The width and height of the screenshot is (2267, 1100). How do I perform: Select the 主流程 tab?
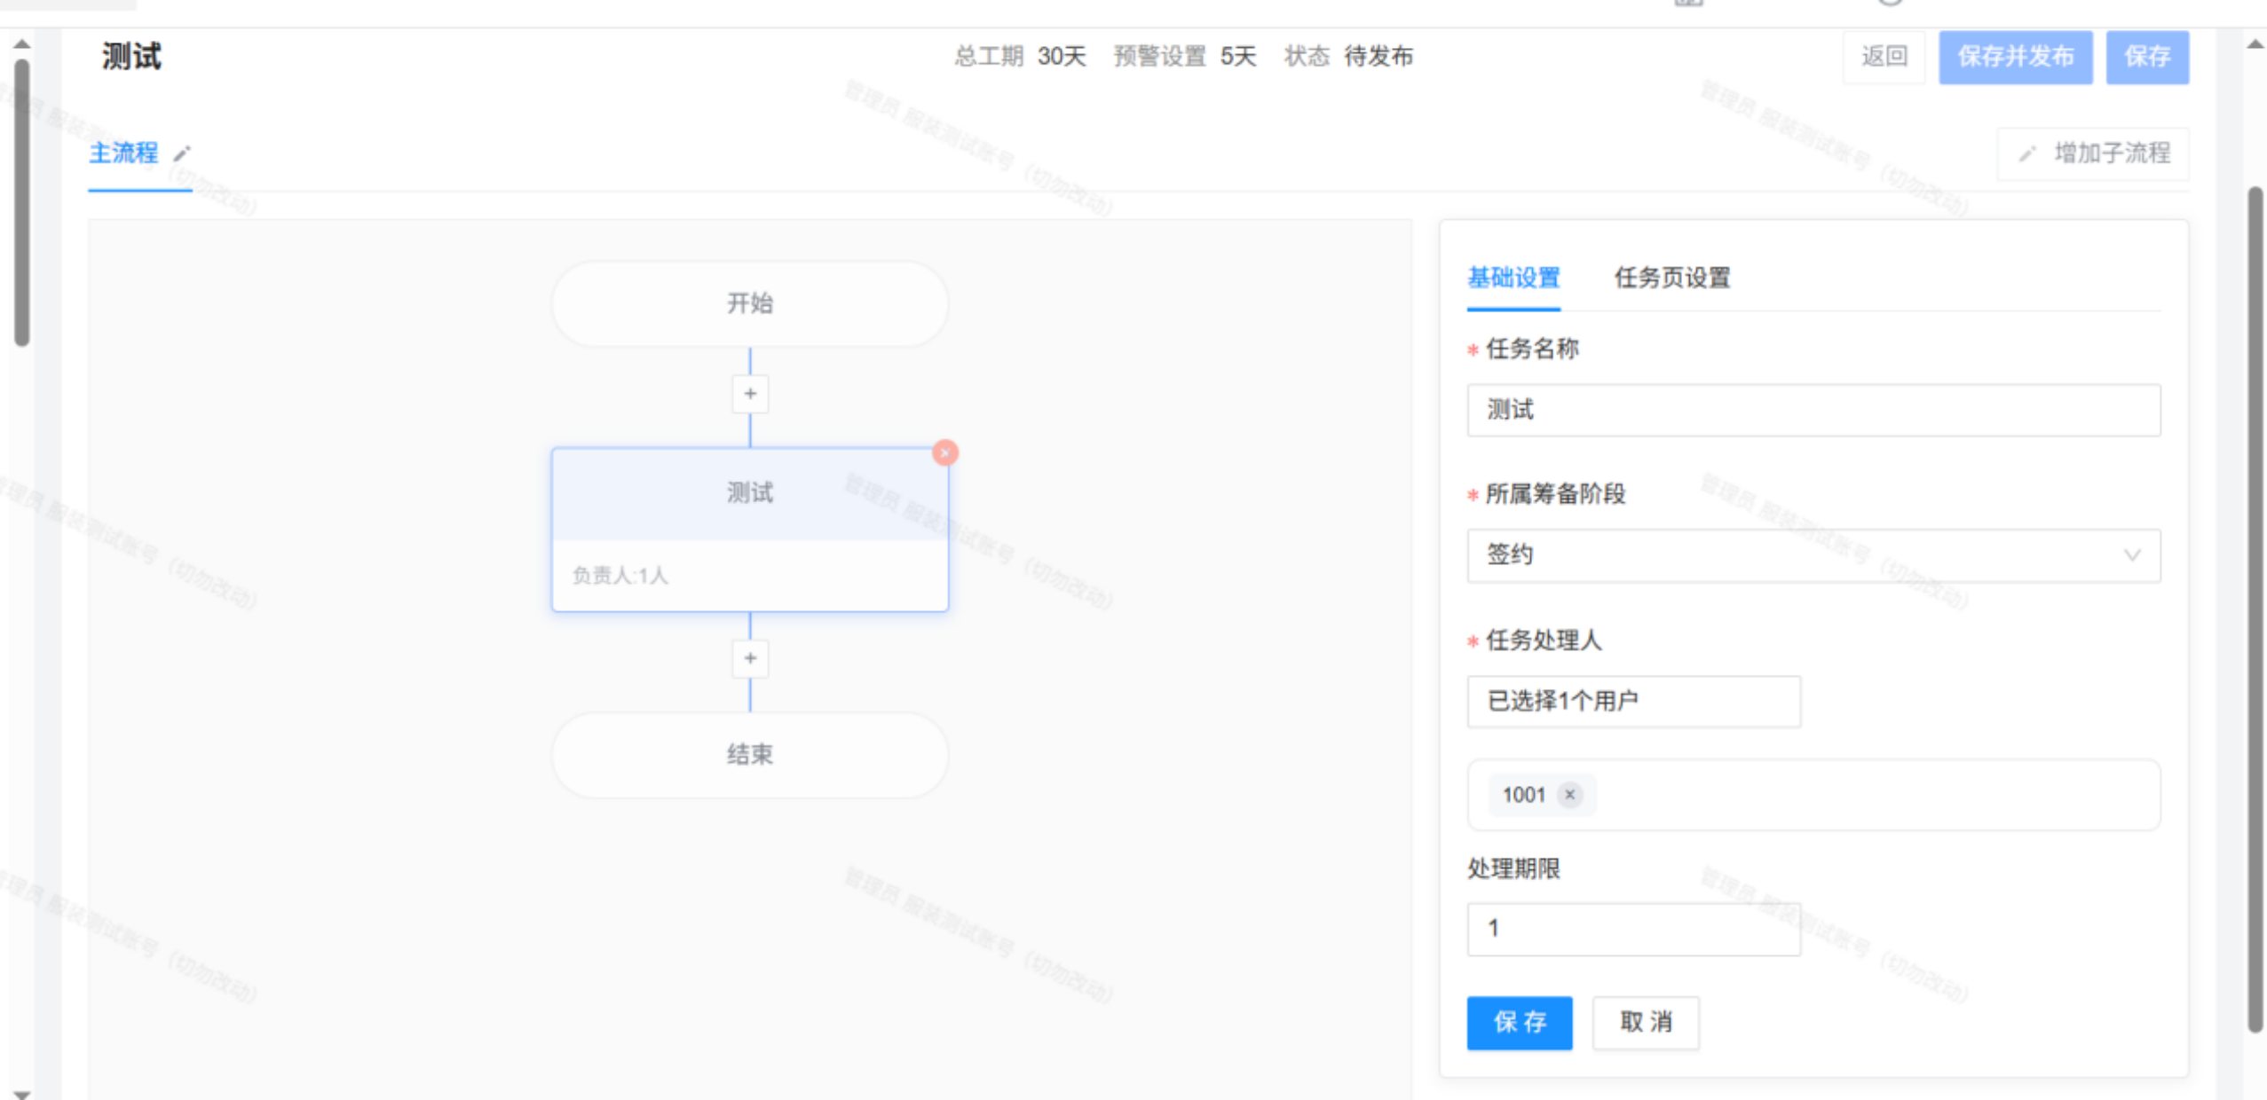point(124,153)
